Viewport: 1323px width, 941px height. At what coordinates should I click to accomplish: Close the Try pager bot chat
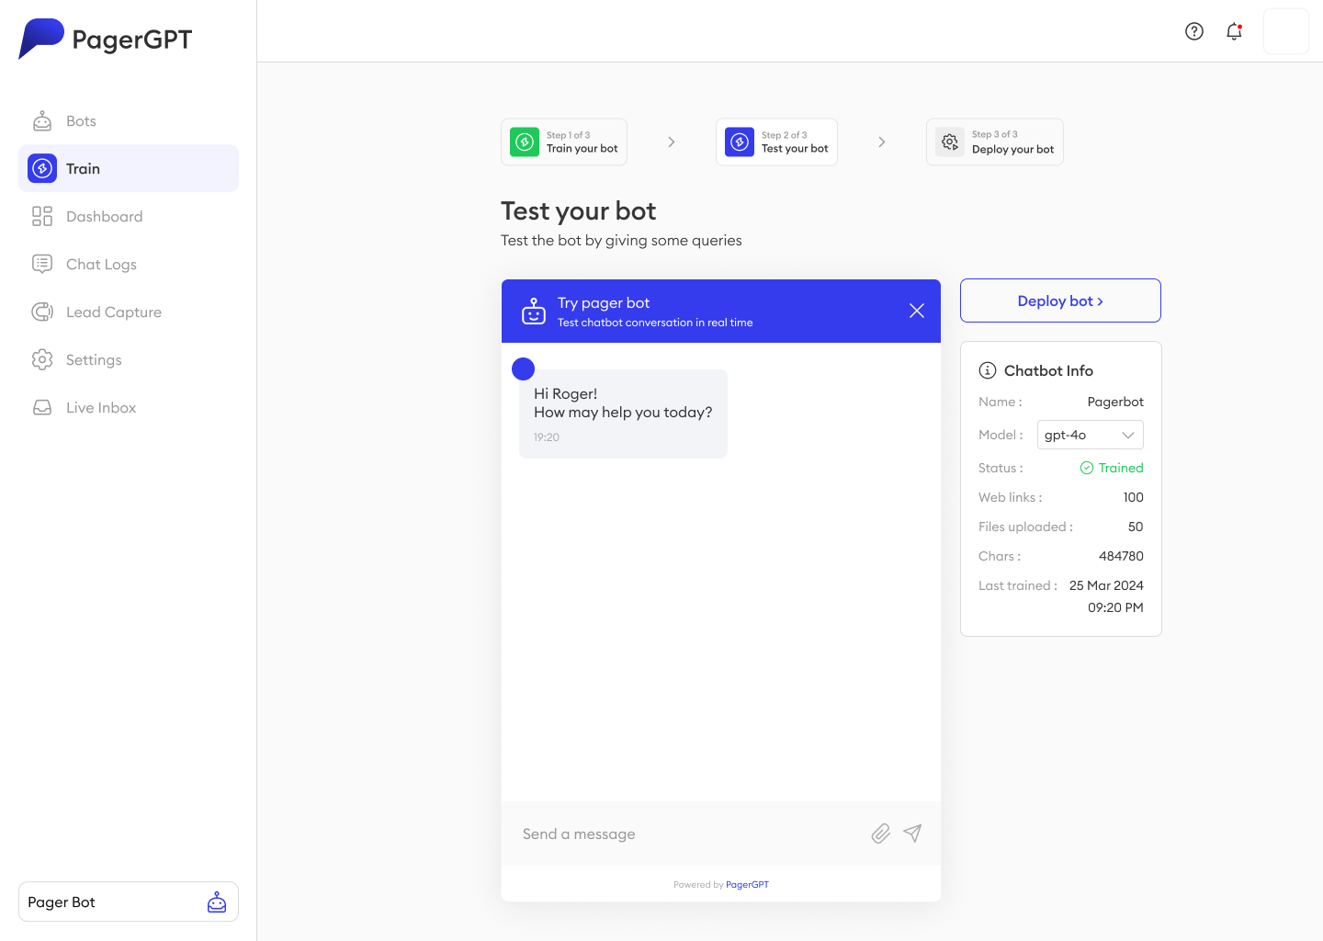point(917,311)
